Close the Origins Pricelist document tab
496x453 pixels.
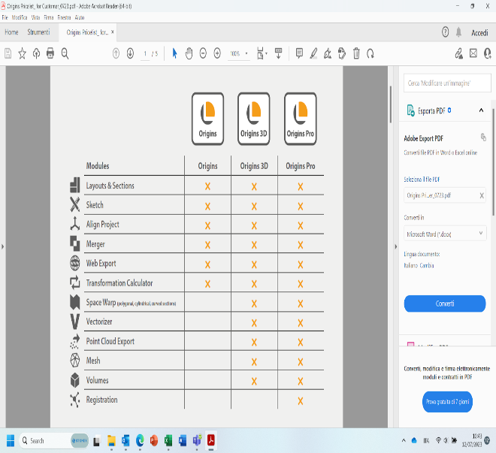pos(112,32)
